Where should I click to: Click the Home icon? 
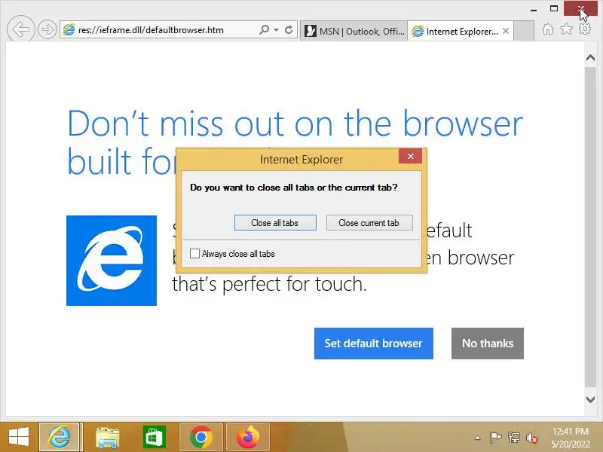pyautogui.click(x=548, y=29)
